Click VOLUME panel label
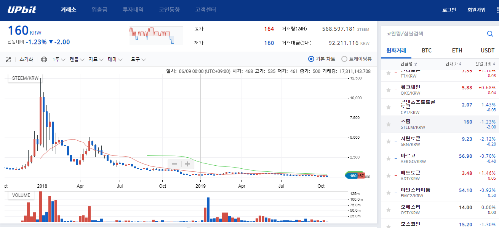The width and height of the screenshot is (499, 228). coord(21,195)
